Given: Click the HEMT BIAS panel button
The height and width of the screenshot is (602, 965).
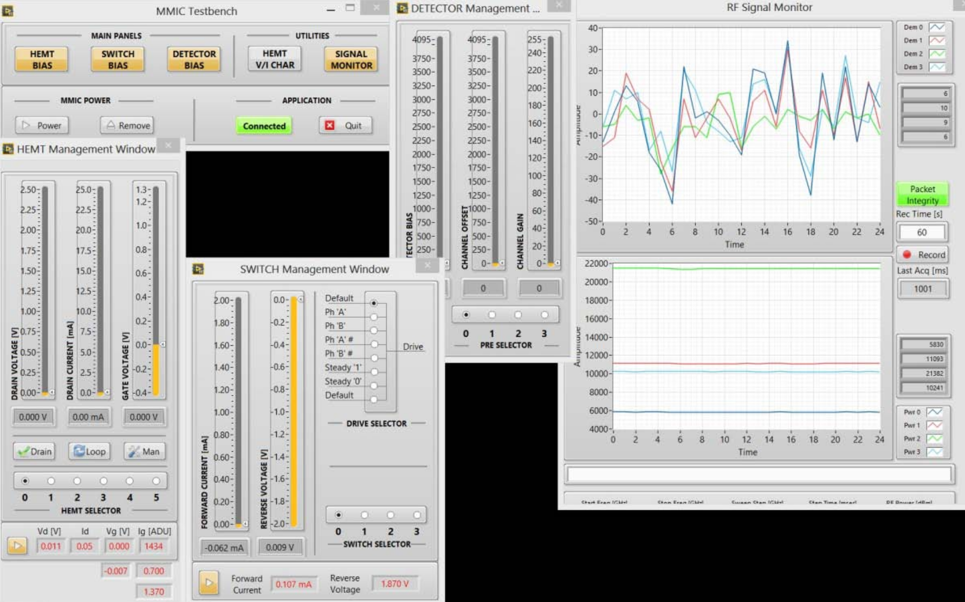Looking at the screenshot, I should click(x=41, y=60).
